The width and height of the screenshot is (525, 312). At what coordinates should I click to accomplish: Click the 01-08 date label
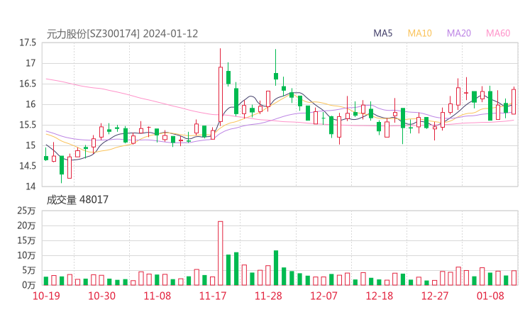(490, 296)
